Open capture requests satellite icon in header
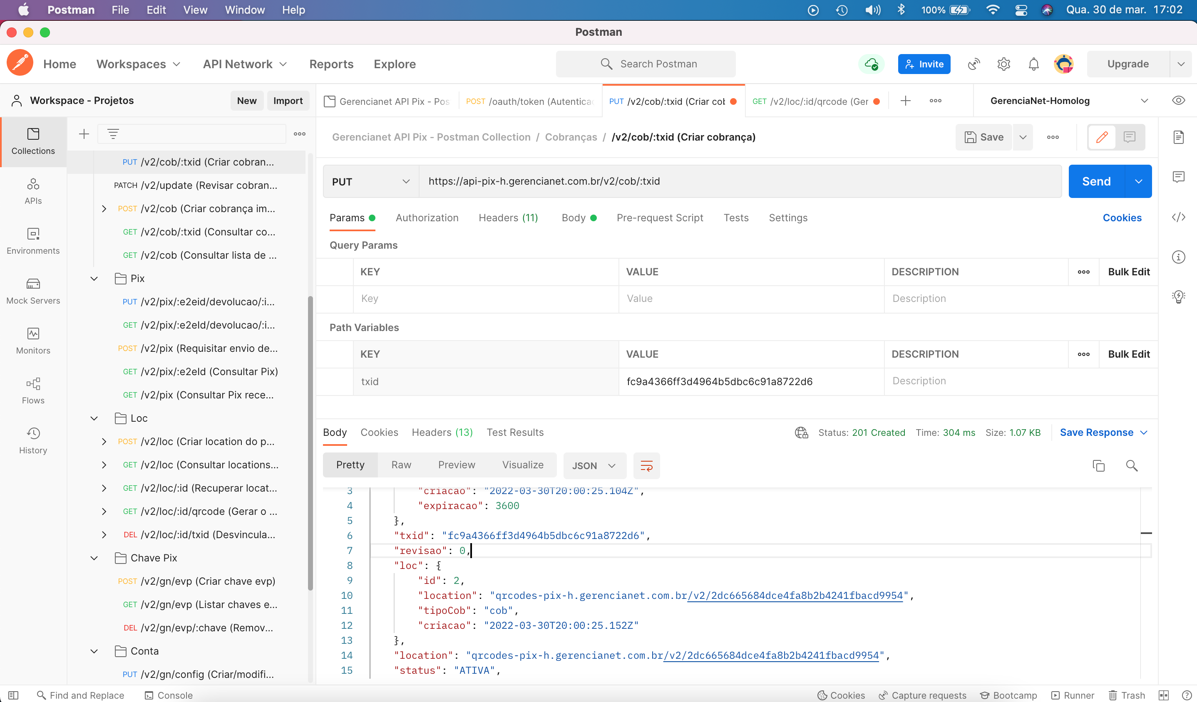 974,64
